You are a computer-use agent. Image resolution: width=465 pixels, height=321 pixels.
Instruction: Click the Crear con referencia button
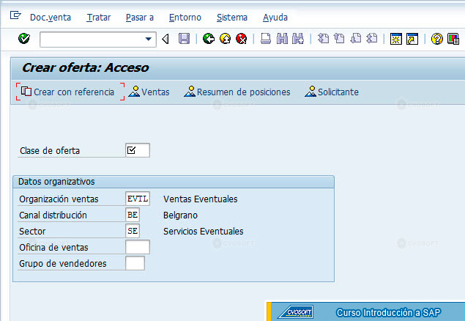tap(70, 92)
